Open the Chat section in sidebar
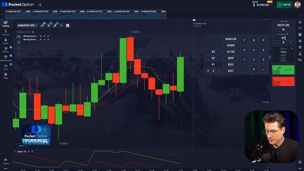This screenshot has height=171, width=304. coord(6,67)
